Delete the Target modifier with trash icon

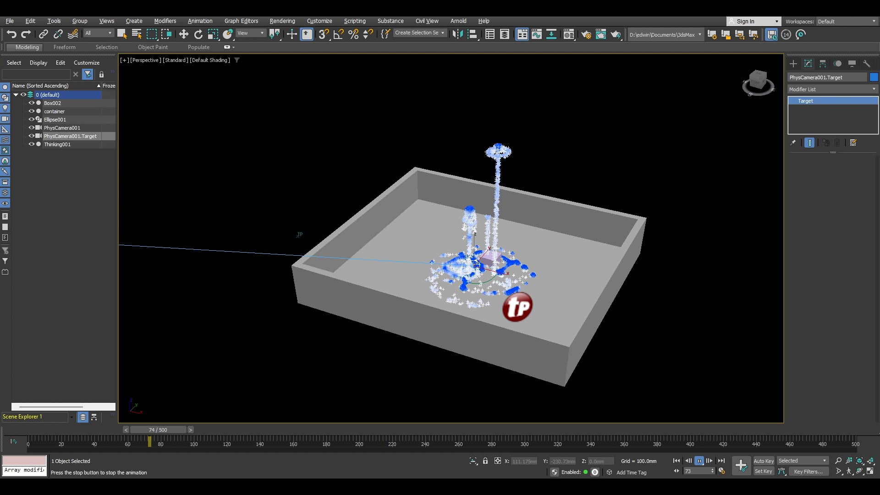[x=837, y=143]
